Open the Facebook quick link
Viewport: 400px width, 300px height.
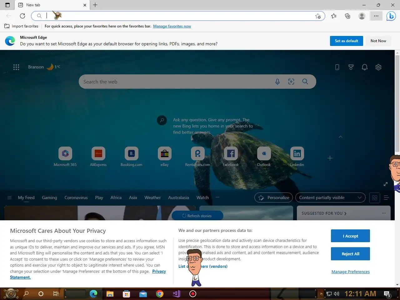[231, 157]
